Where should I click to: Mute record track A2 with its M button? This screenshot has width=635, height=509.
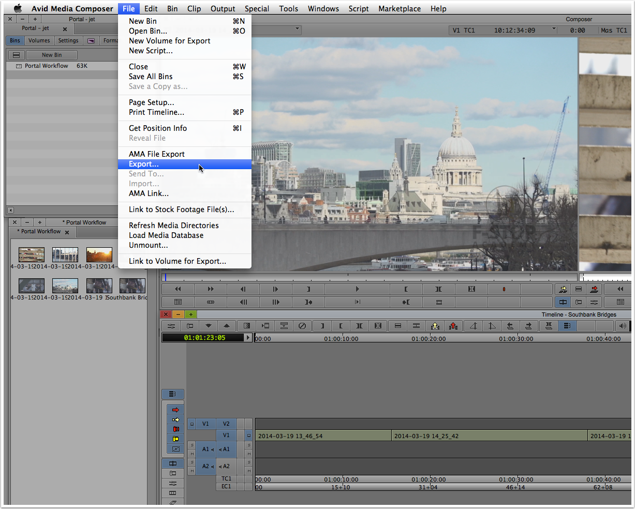[x=249, y=471]
